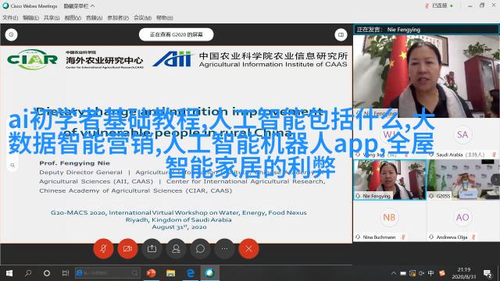This screenshot has width=500, height=281.
Task: Open the 视图(V) menu
Action: click(x=73, y=18)
